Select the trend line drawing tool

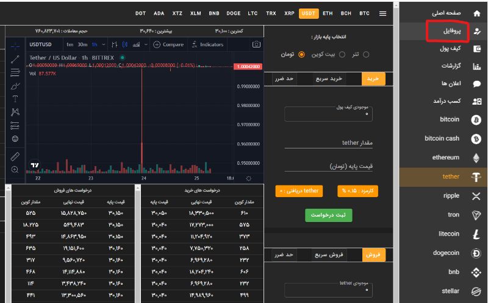[15, 59]
